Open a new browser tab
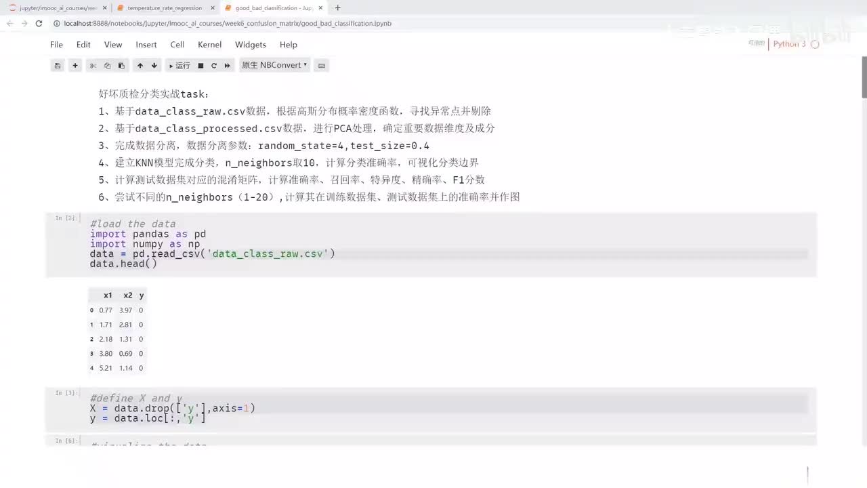Image resolution: width=867 pixels, height=488 pixels. (338, 8)
